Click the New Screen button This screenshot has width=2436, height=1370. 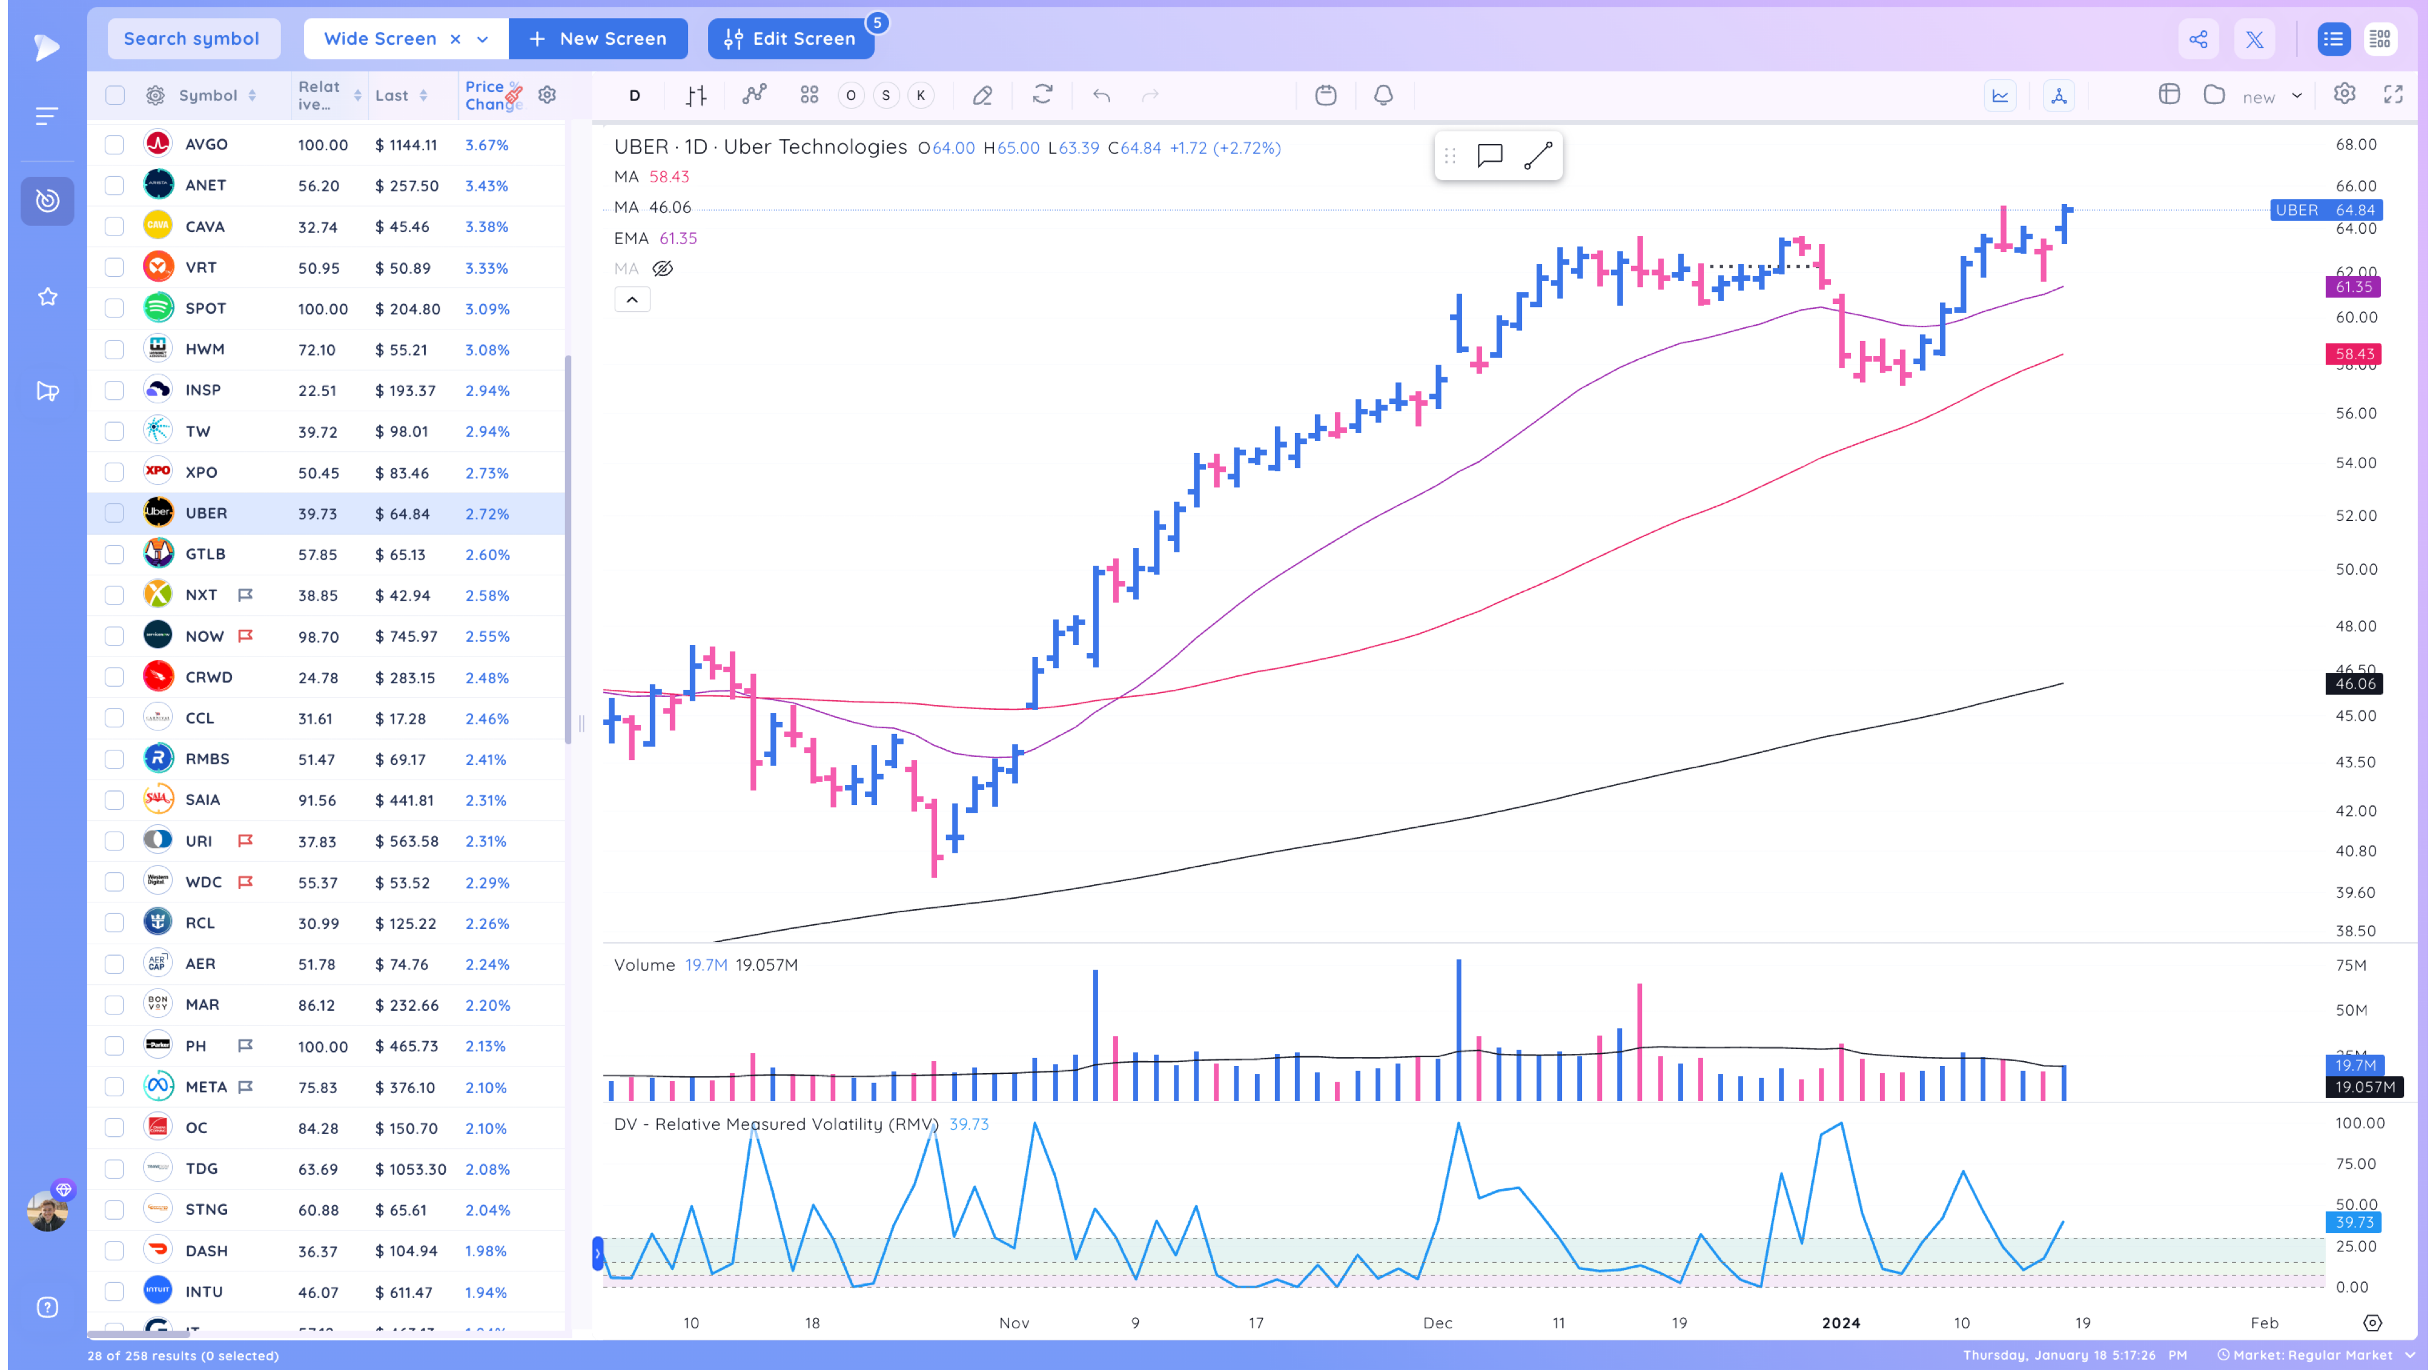(x=598, y=39)
